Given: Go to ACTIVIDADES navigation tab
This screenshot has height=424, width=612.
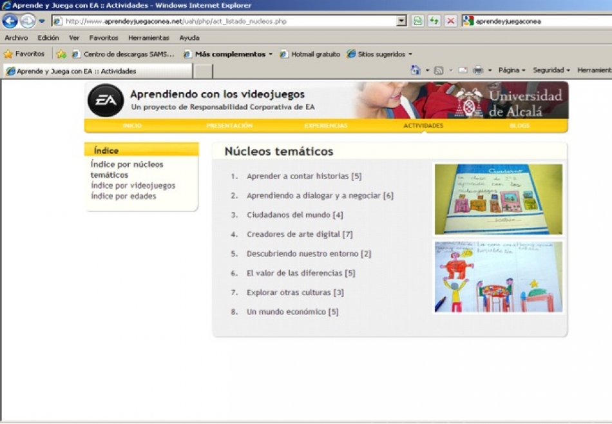Looking at the screenshot, I should click(423, 126).
